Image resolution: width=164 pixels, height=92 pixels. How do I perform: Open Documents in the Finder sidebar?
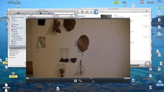[x=15, y=33]
